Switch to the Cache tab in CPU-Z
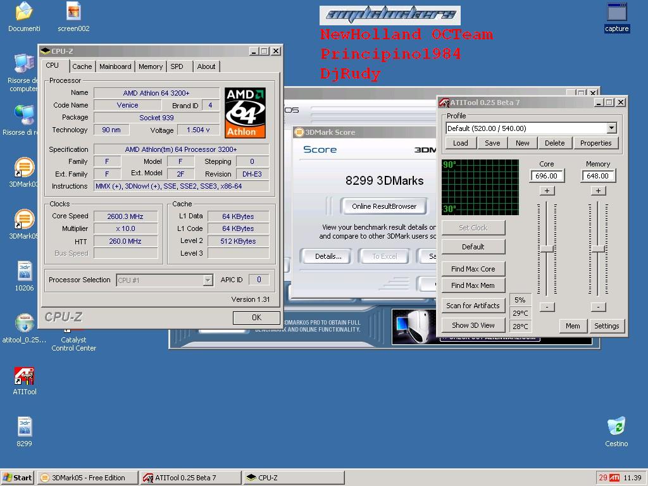The width and height of the screenshot is (648, 486). point(82,66)
